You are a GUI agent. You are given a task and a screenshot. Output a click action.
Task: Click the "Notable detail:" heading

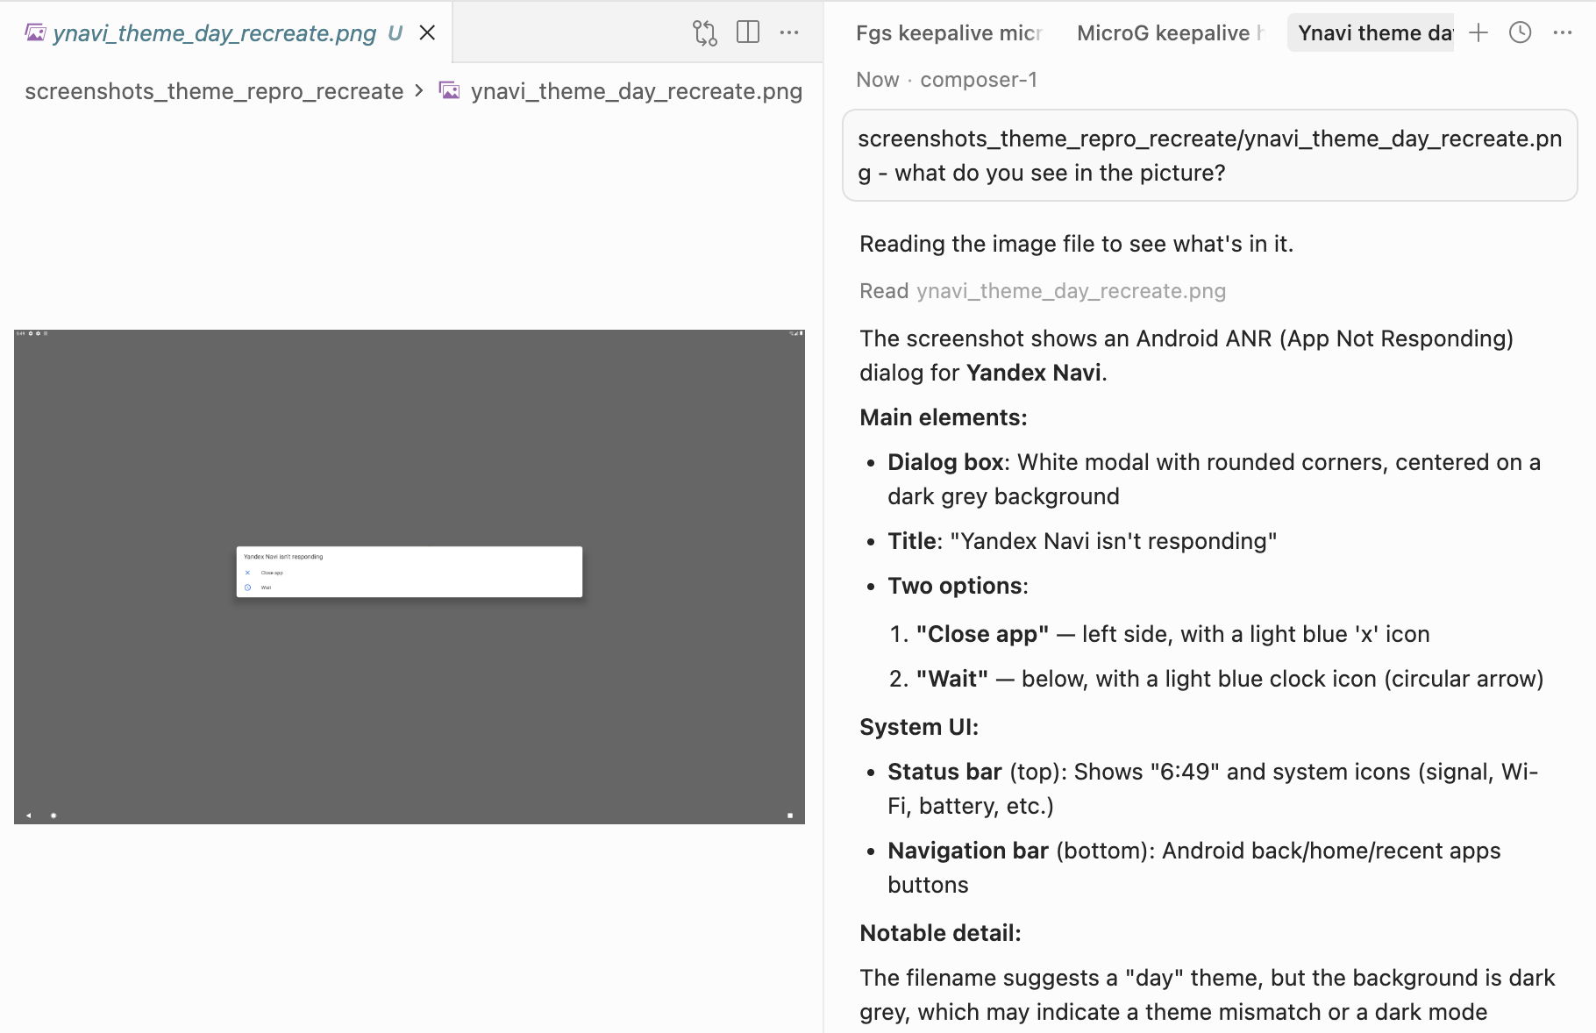pyautogui.click(x=940, y=933)
